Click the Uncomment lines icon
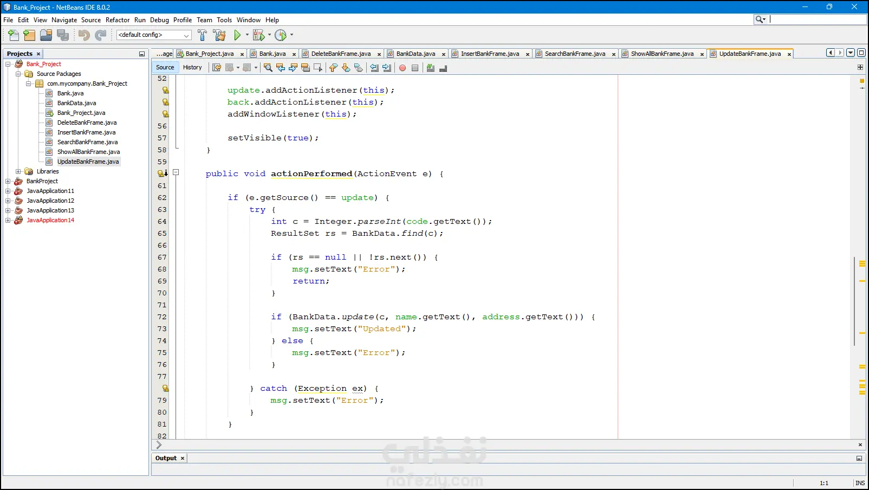This screenshot has width=869, height=490. [x=443, y=68]
